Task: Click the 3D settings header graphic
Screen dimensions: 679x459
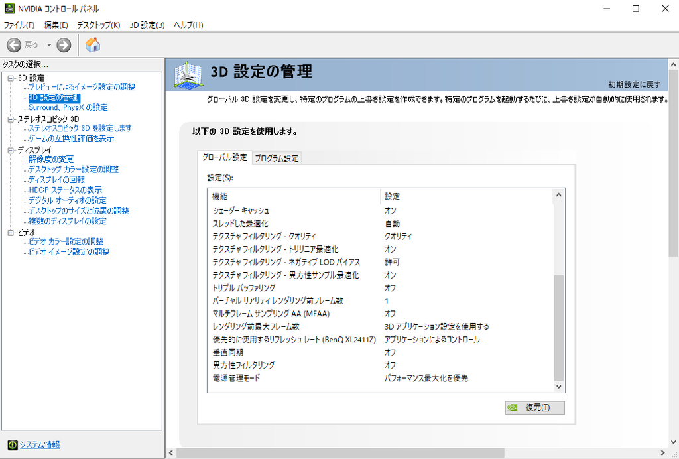Action: pos(189,74)
